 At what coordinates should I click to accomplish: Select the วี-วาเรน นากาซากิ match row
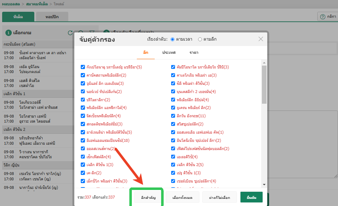(x=38, y=154)
